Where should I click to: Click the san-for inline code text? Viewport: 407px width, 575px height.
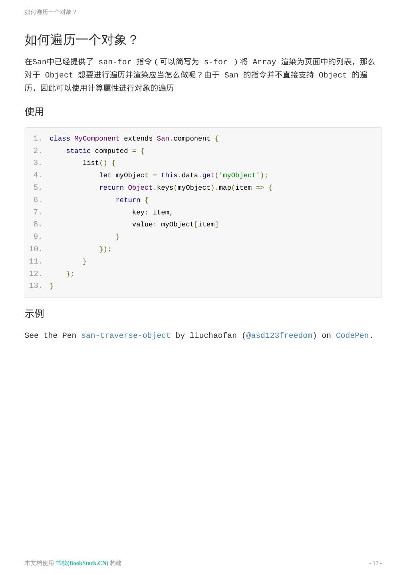click(x=115, y=62)
